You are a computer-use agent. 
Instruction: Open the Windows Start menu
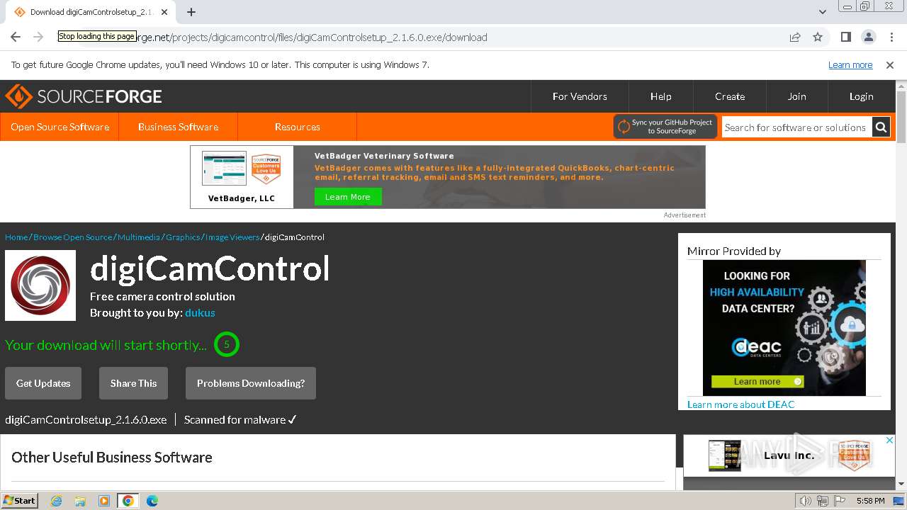coord(20,501)
